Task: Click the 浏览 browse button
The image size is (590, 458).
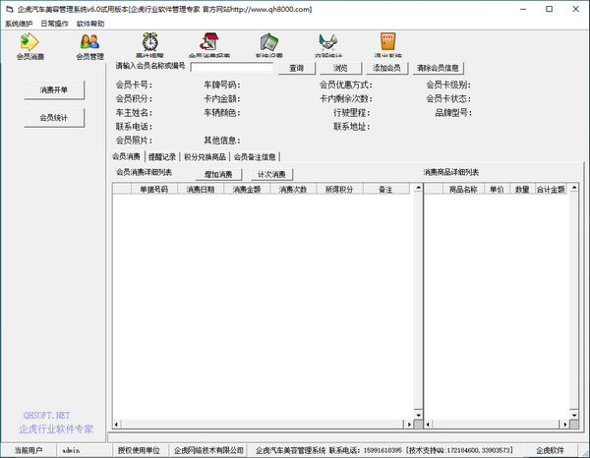Action: [340, 68]
